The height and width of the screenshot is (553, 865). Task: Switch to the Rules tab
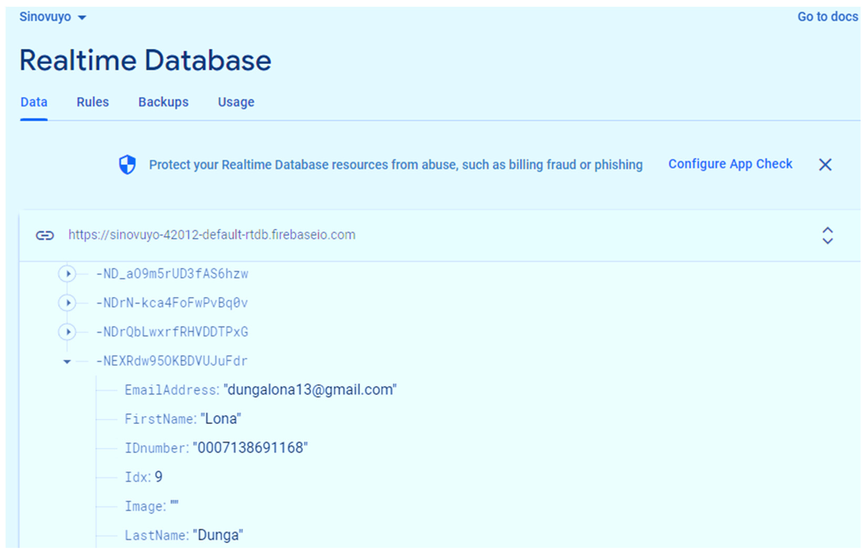[93, 102]
